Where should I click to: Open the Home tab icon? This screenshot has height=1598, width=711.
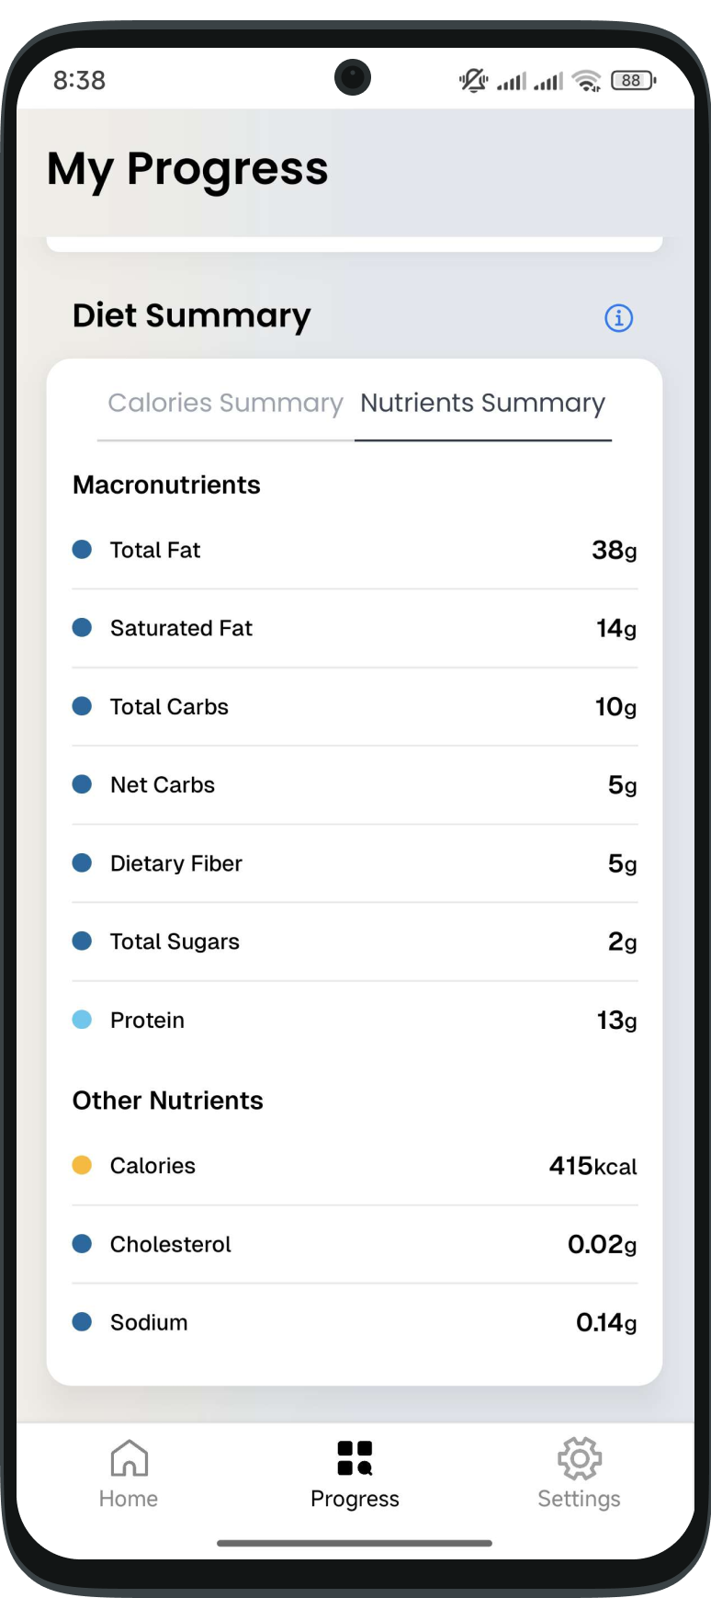pos(129,1457)
